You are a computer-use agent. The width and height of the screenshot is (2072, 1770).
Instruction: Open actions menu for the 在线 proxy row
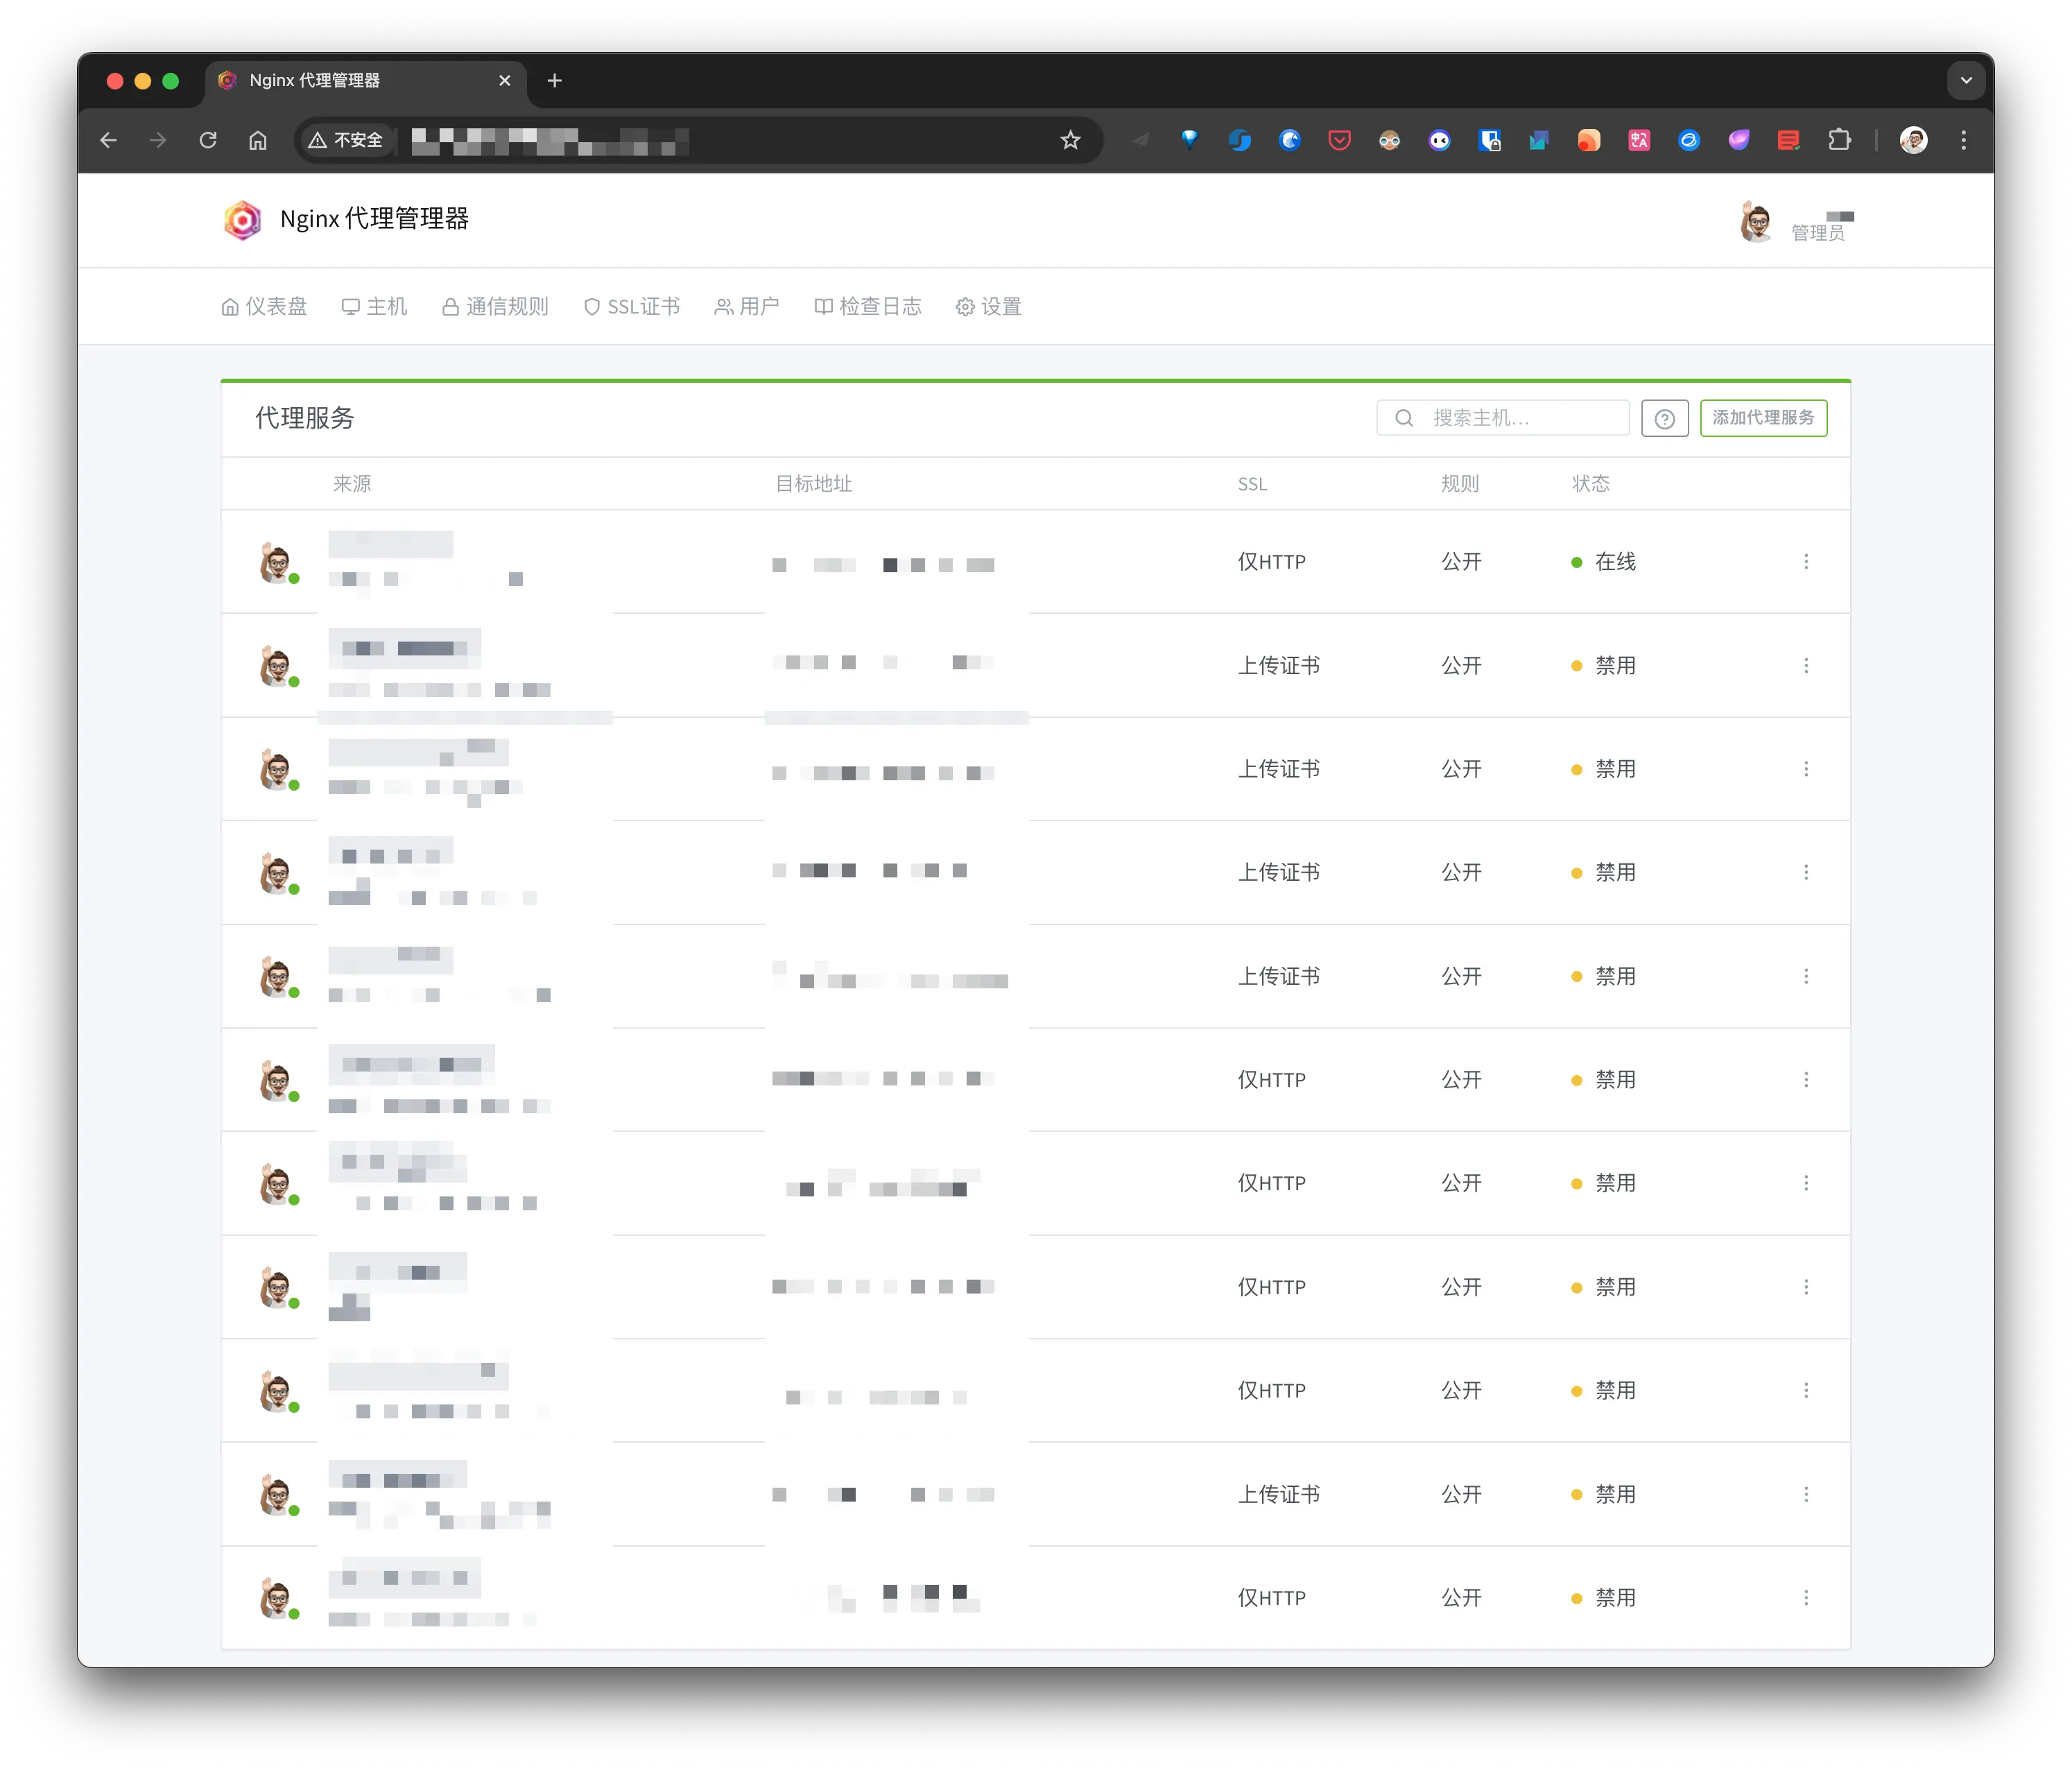point(1805,562)
